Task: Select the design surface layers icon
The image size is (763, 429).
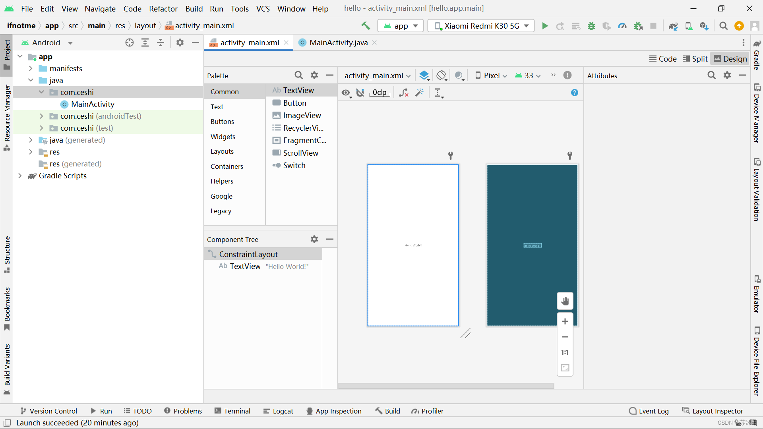Action: (424, 75)
